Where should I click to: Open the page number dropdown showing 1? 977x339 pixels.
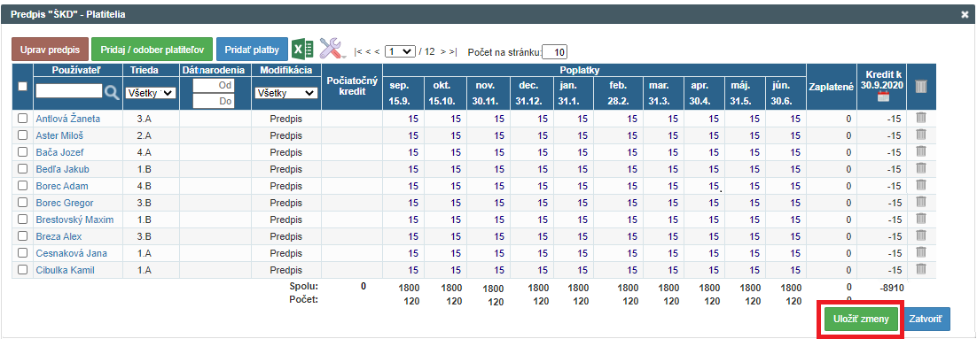(x=400, y=51)
